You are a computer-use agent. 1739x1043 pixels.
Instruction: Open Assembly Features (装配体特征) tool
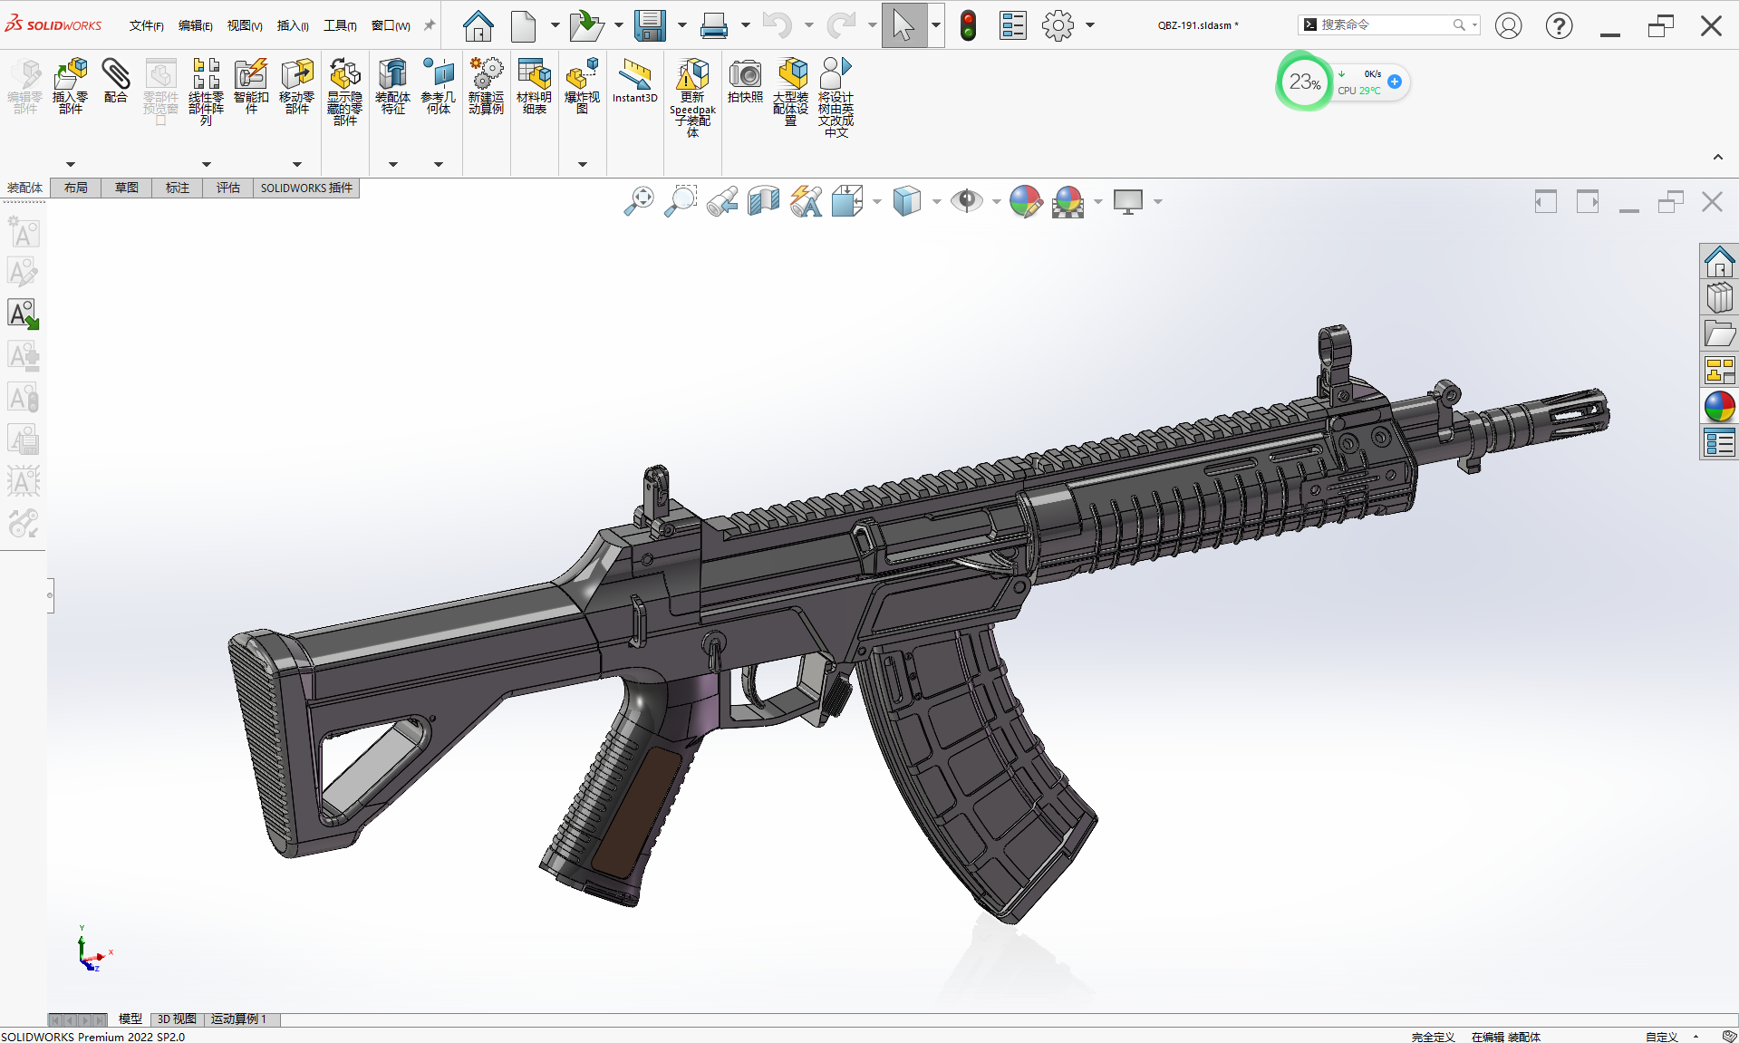pyautogui.click(x=392, y=74)
